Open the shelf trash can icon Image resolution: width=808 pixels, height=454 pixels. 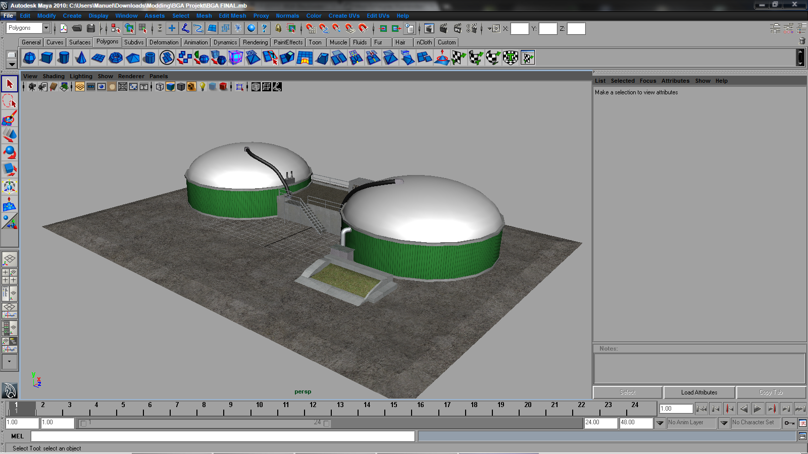click(x=802, y=41)
